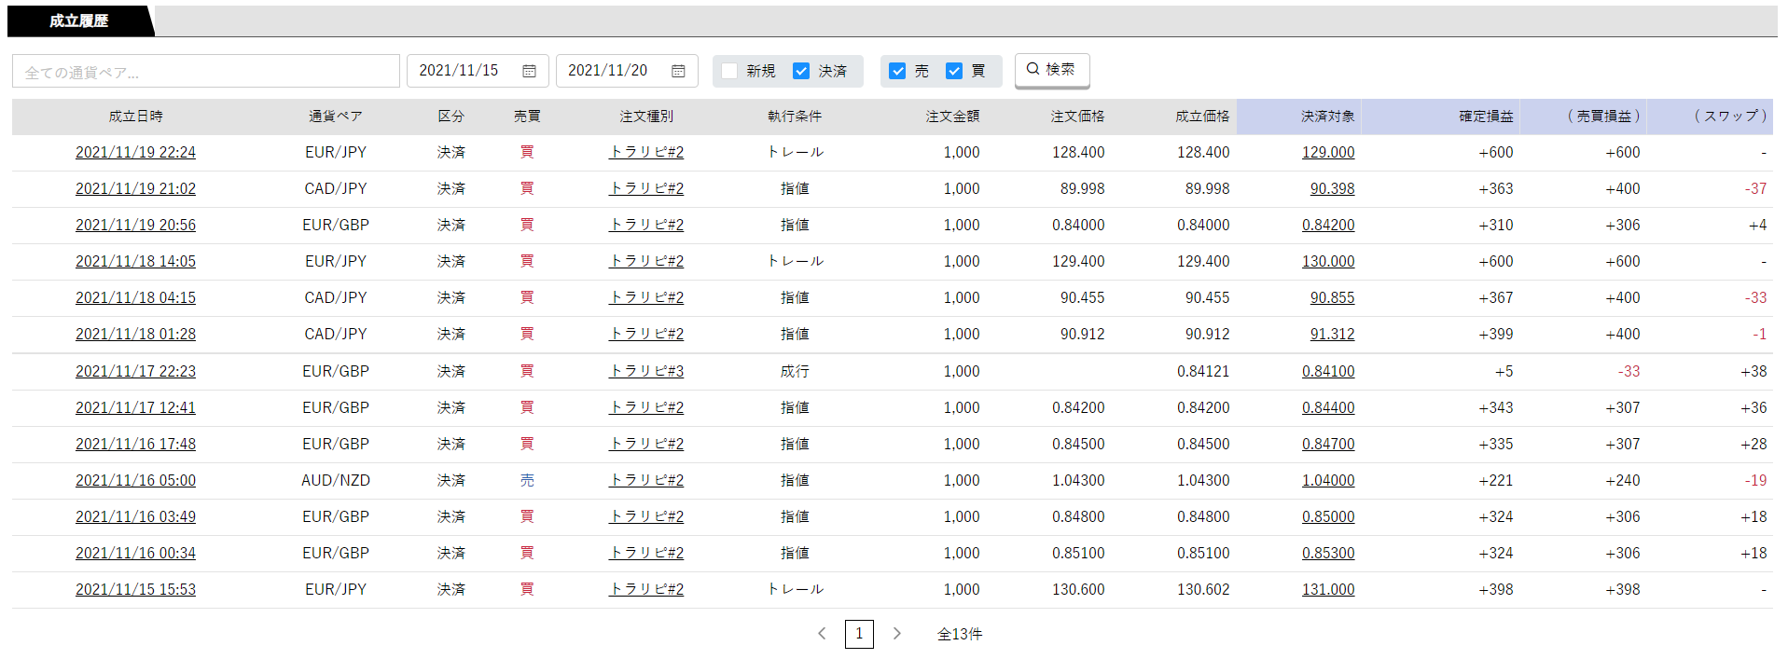1788x659 pixels.
Task: Click the 確定損益 column header
Action: coord(1486,117)
